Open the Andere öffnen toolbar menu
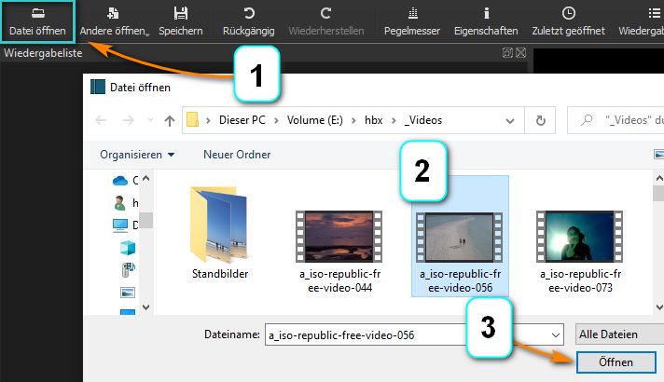Screen dimensions: 664x382 pyautogui.click(x=114, y=20)
